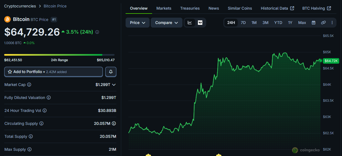Click the 1.0006 BTC value
This screenshot has width=342, height=156.
[x=13, y=43]
